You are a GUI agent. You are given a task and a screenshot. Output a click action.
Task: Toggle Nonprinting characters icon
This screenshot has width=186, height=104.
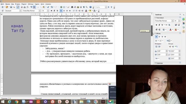[x=84, y=7]
